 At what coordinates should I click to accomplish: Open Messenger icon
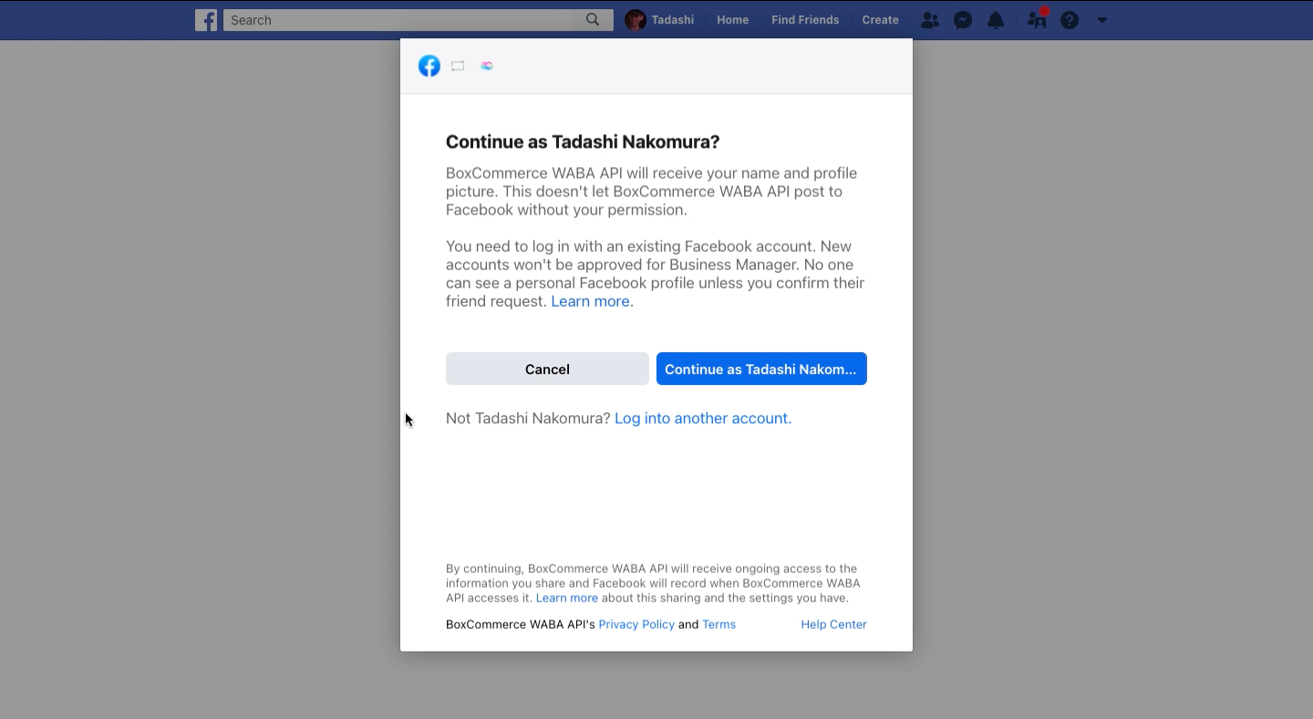(x=963, y=20)
